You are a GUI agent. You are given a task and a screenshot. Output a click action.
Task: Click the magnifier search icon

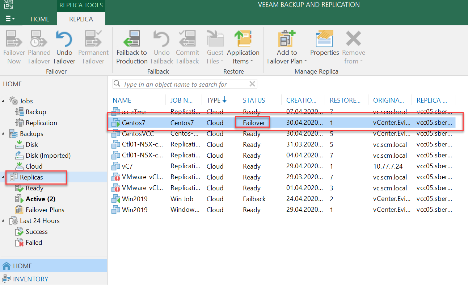(x=117, y=84)
